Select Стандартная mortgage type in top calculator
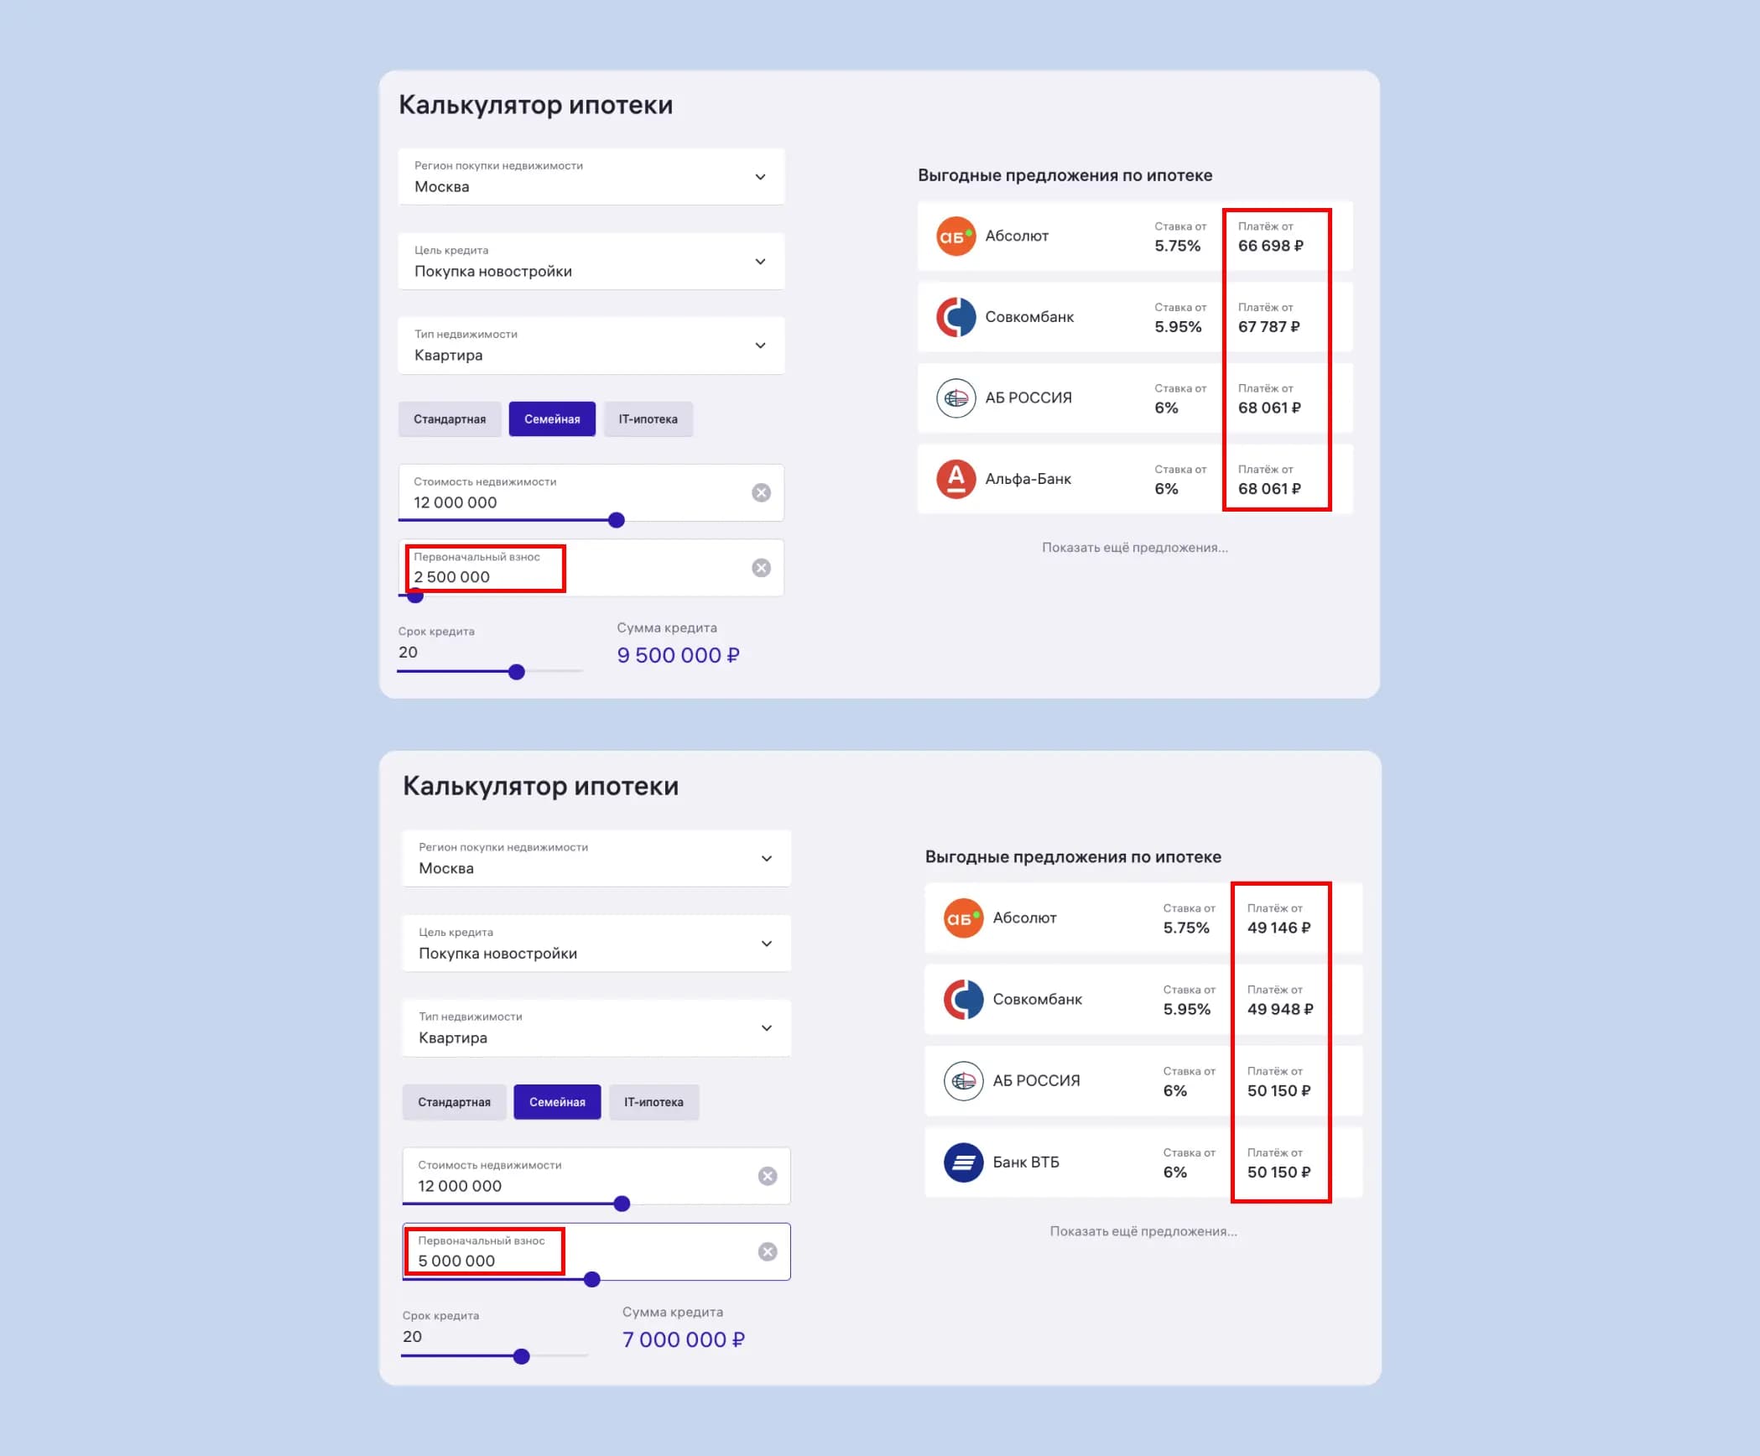 [450, 419]
